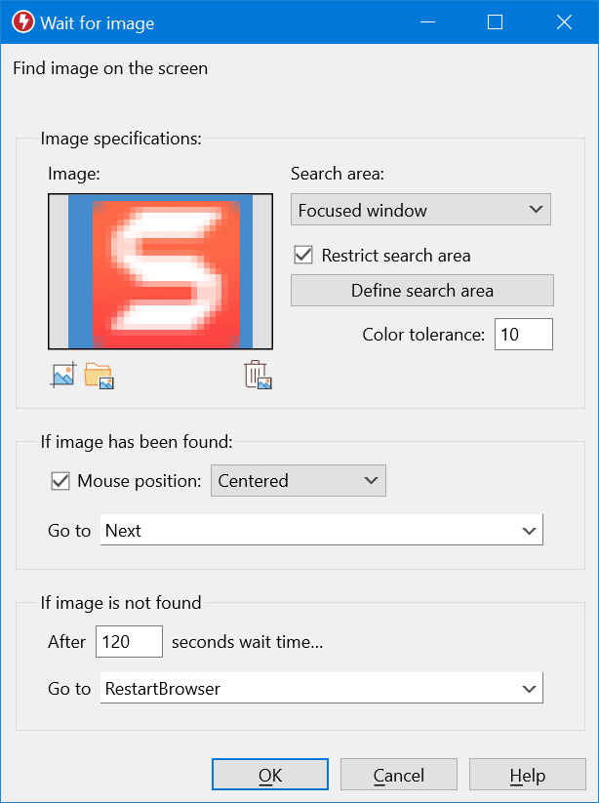The height and width of the screenshot is (803, 599).
Task: Click the capture image from screen icon
Action: [x=63, y=375]
